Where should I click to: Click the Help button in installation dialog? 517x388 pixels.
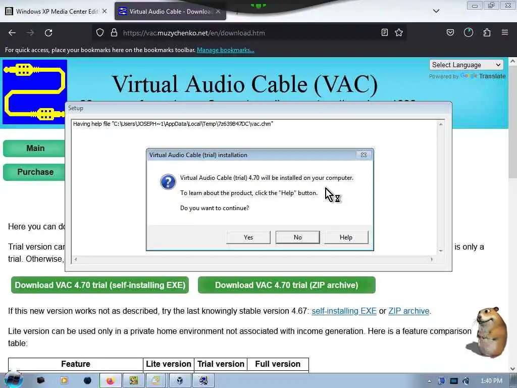[x=346, y=237]
